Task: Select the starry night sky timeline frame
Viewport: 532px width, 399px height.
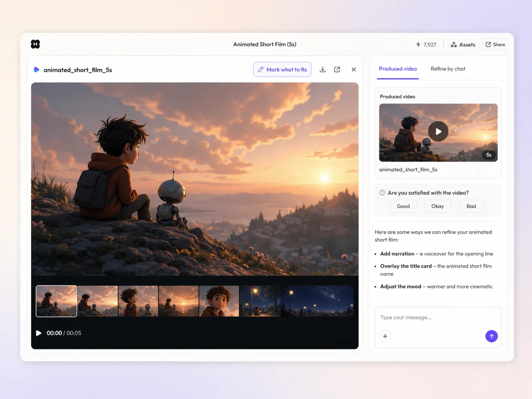Action: (x=317, y=301)
